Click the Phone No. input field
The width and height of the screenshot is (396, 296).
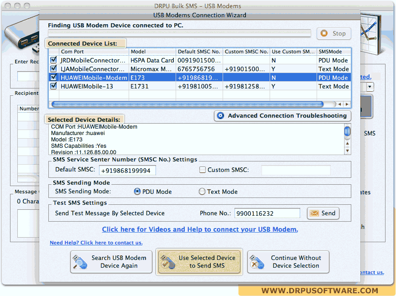267,213
